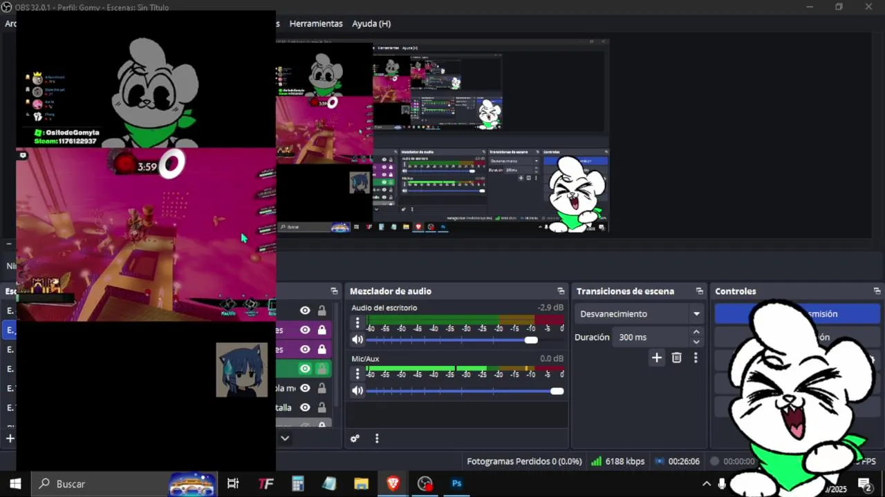Open advanced audio properties gear icon

coord(355,438)
